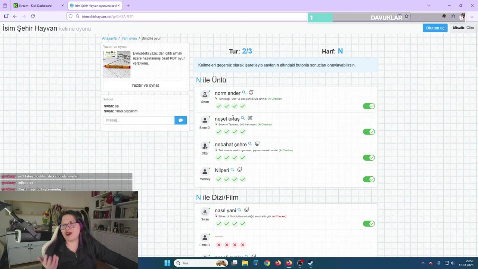Click the Windows taskbar search box
The image size is (478, 269).
tap(201, 263)
